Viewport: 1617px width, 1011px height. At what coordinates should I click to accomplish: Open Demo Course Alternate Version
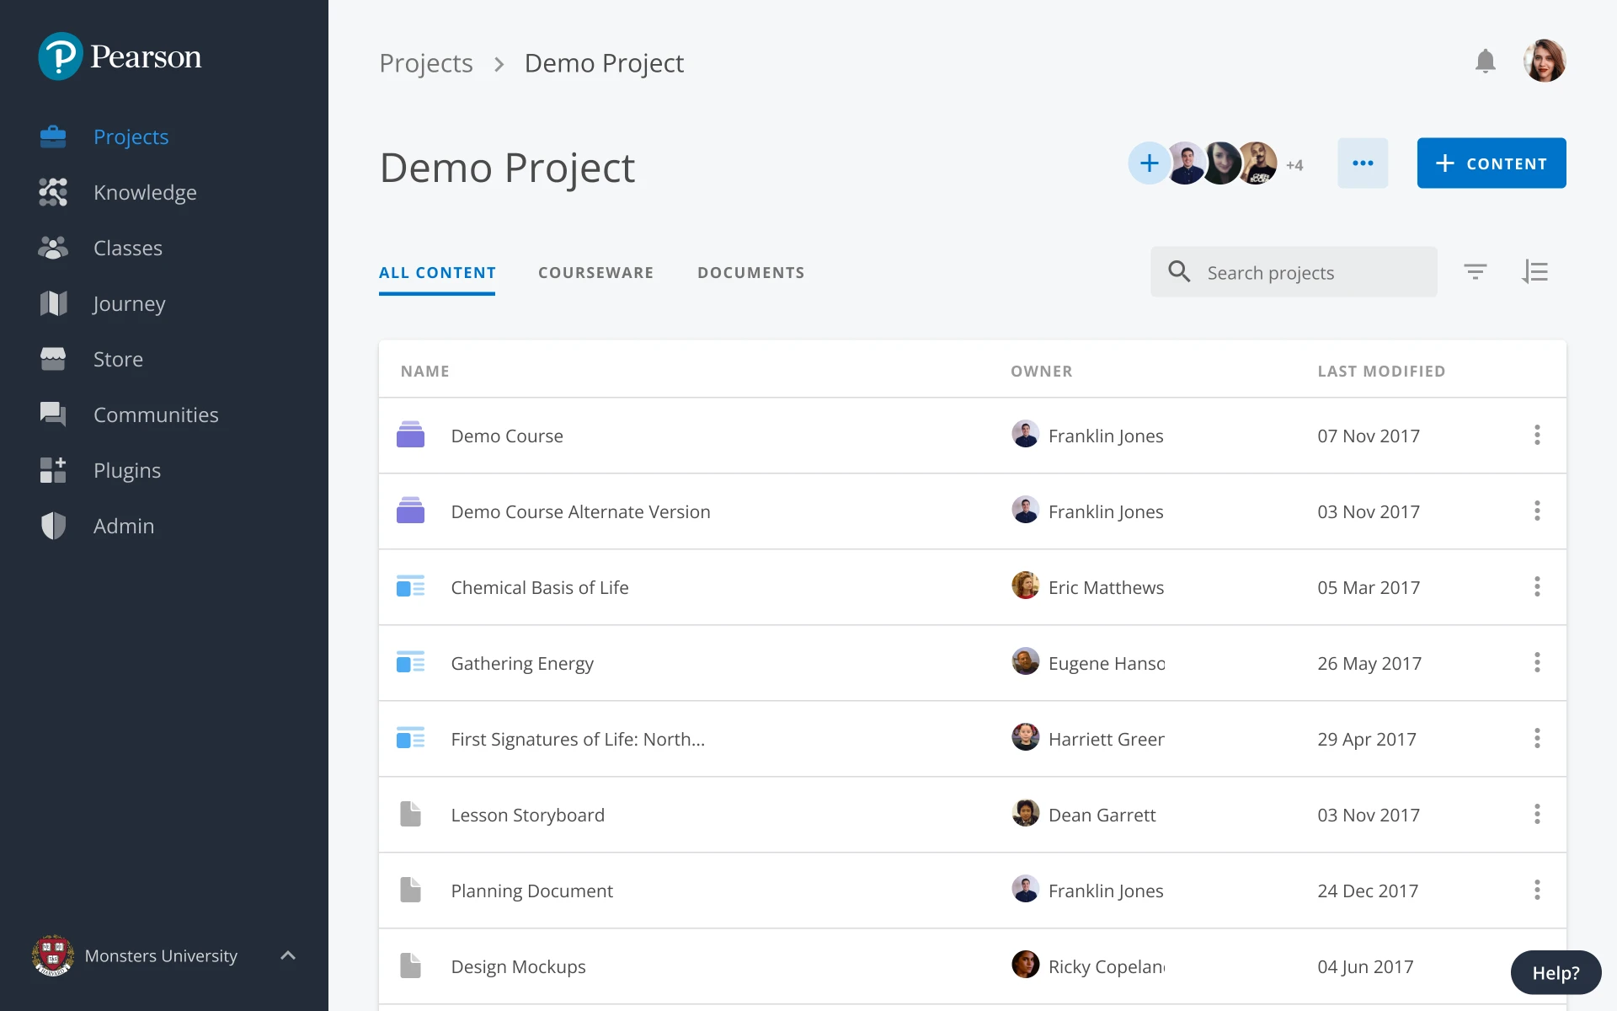click(x=580, y=512)
